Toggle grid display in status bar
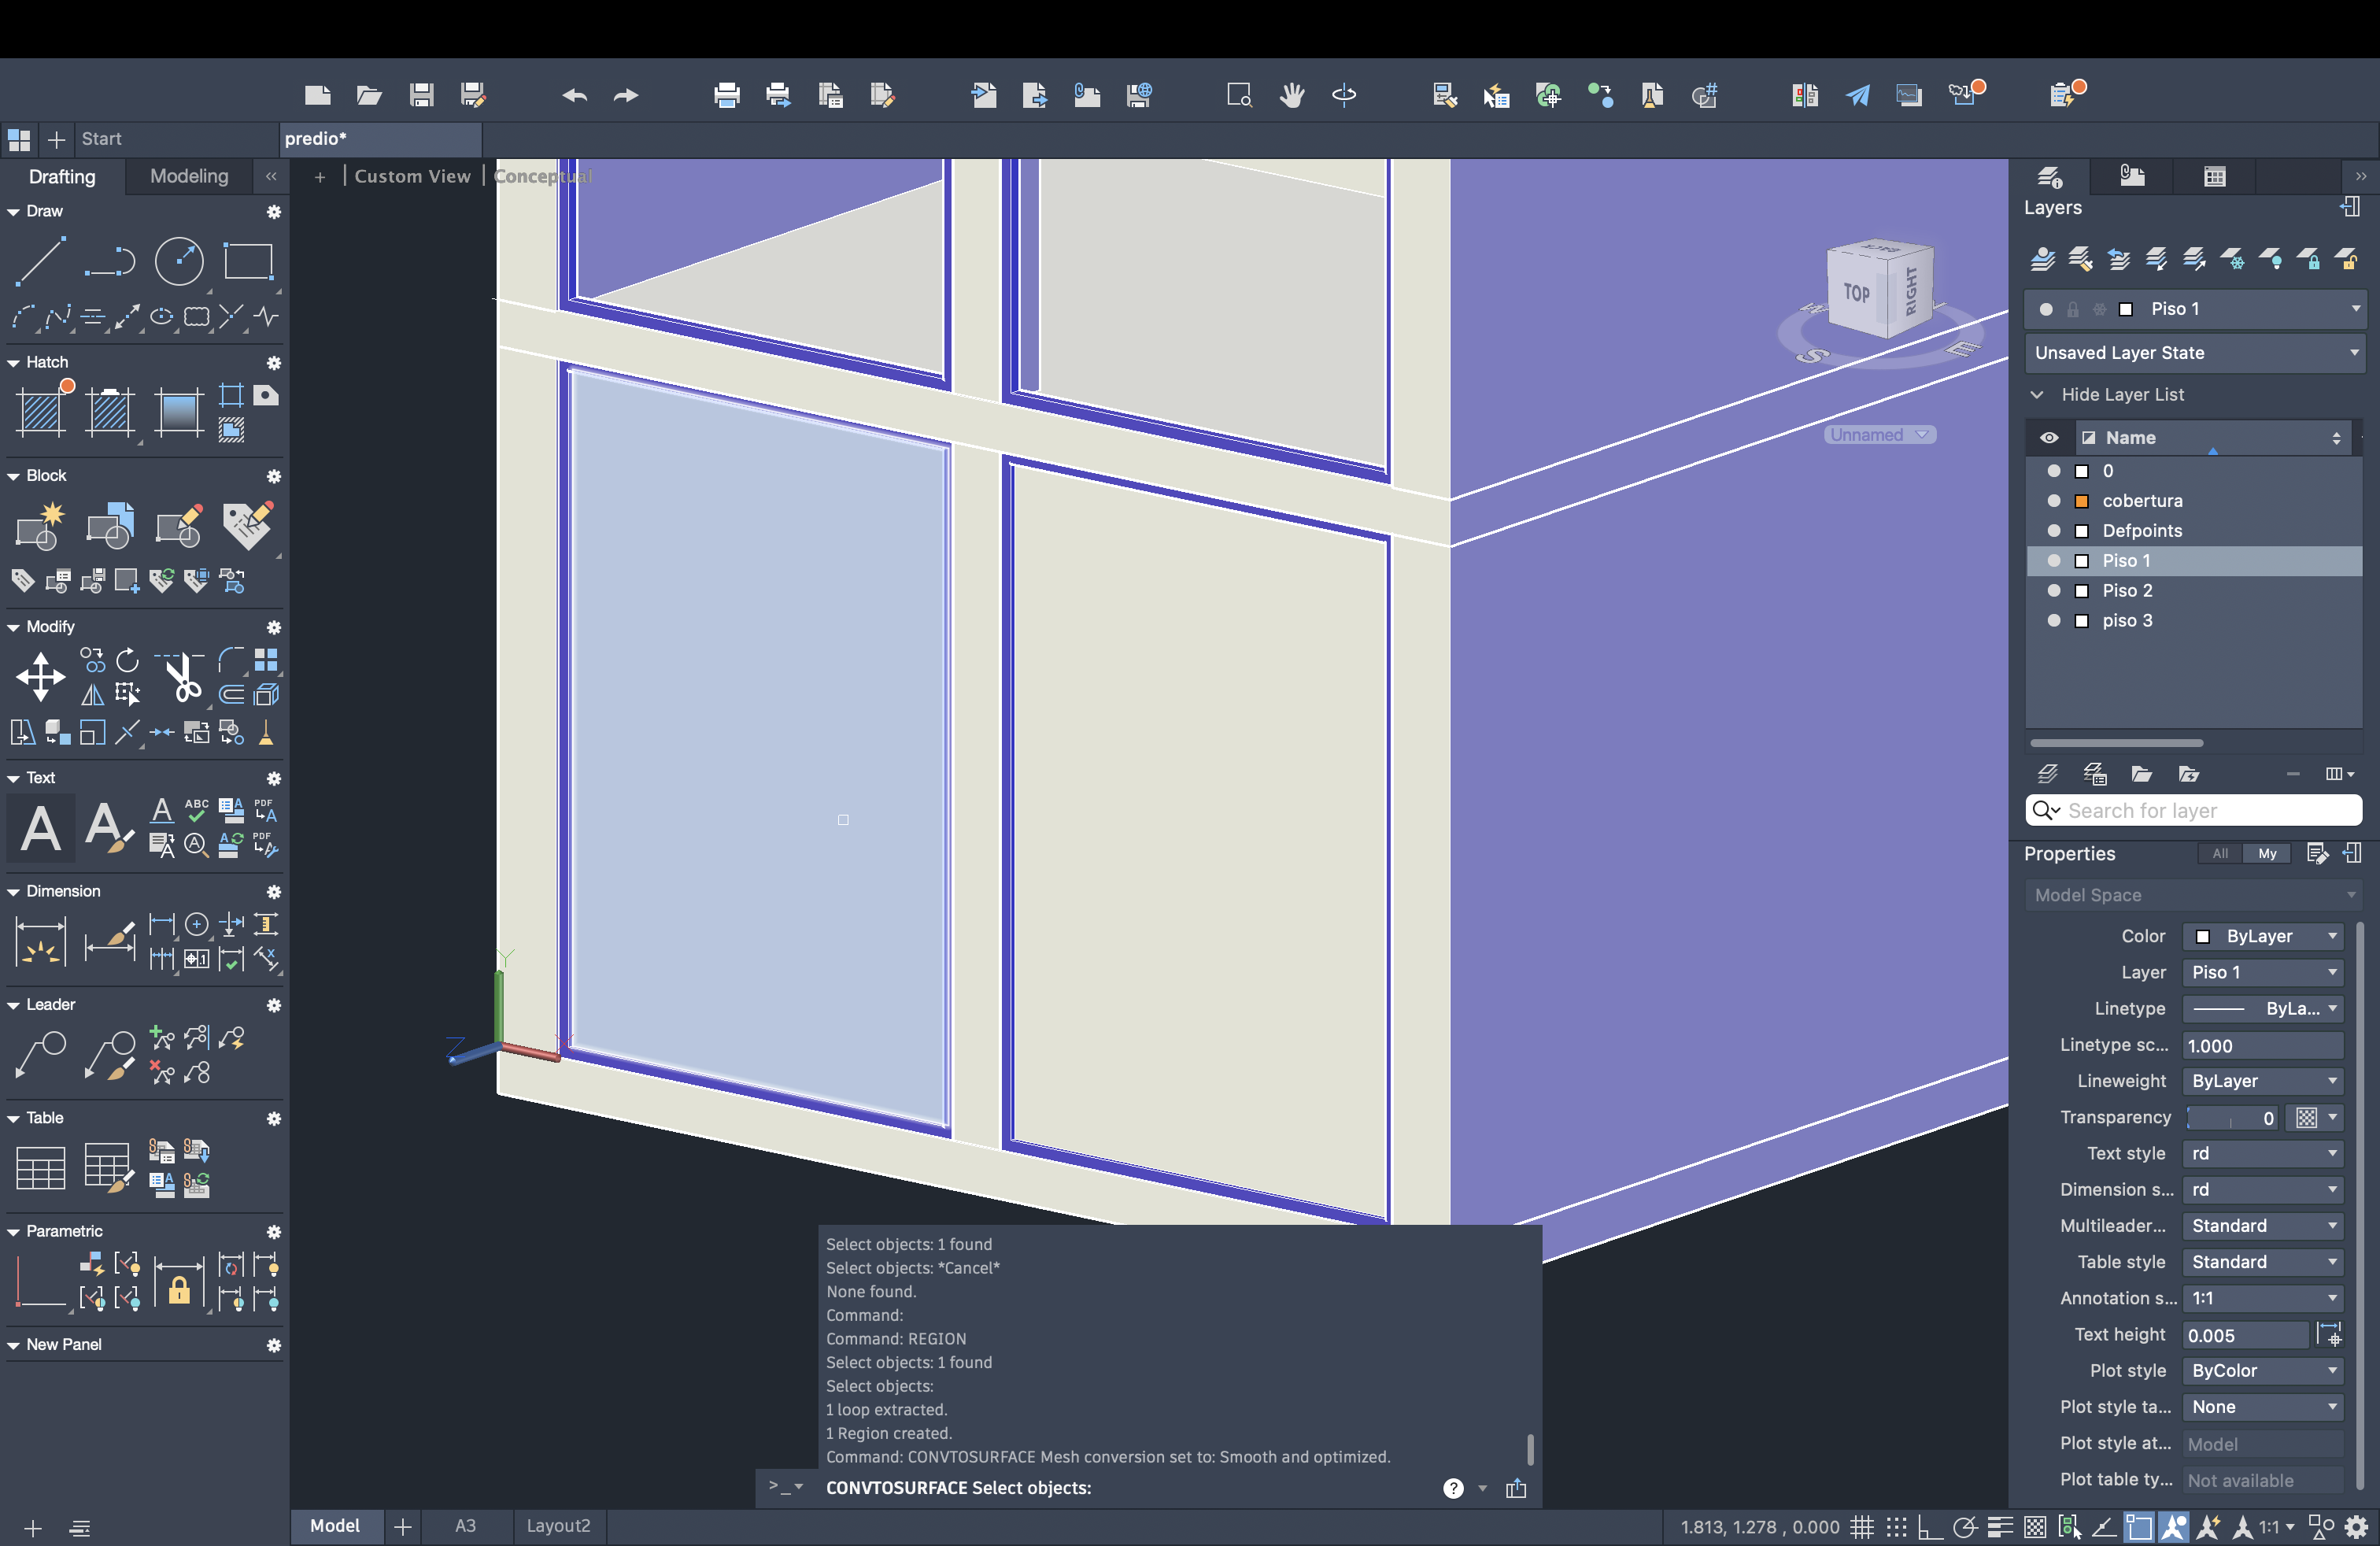Image resolution: width=2380 pixels, height=1546 pixels. coord(1861,1527)
